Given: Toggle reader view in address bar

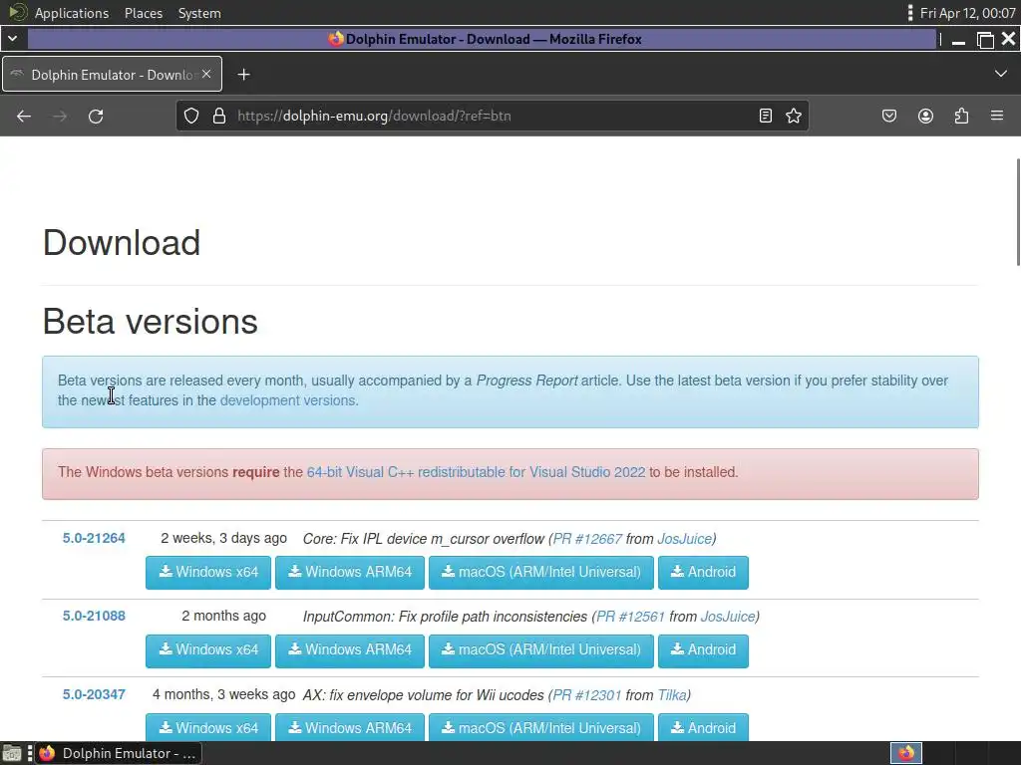Looking at the screenshot, I should [x=766, y=116].
